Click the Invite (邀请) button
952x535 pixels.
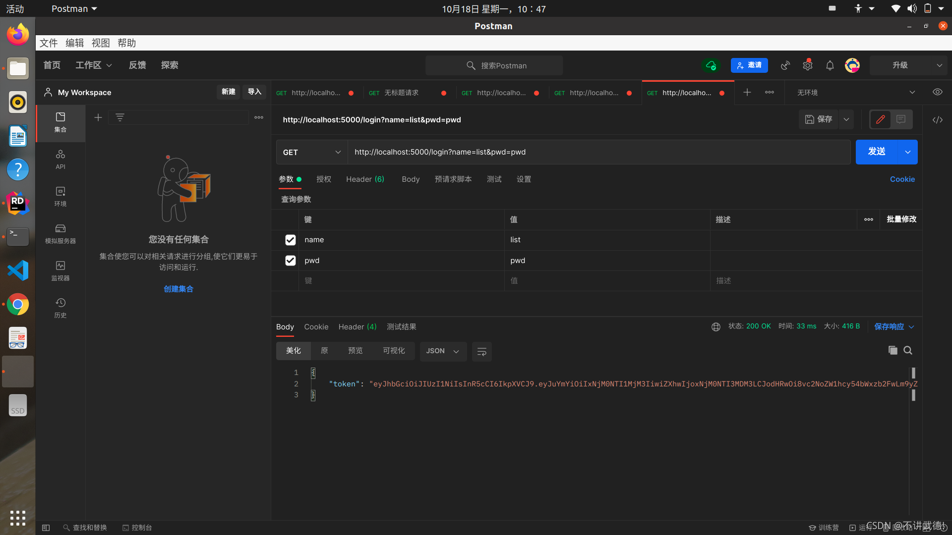[749, 65]
